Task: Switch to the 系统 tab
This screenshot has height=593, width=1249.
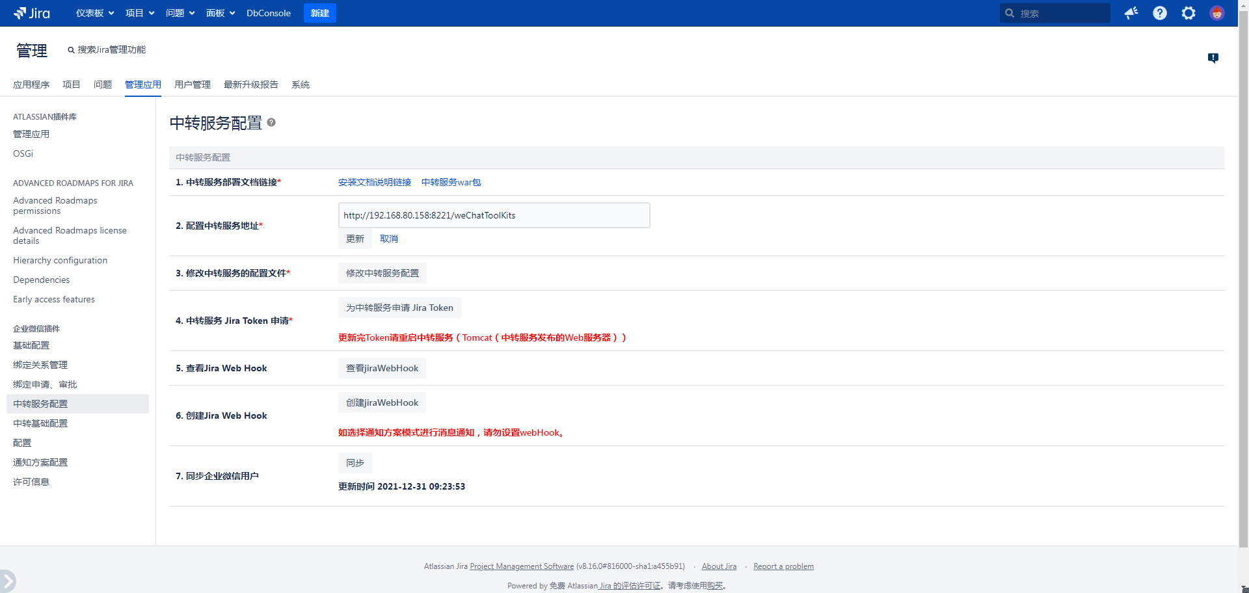Action: pyautogui.click(x=301, y=85)
